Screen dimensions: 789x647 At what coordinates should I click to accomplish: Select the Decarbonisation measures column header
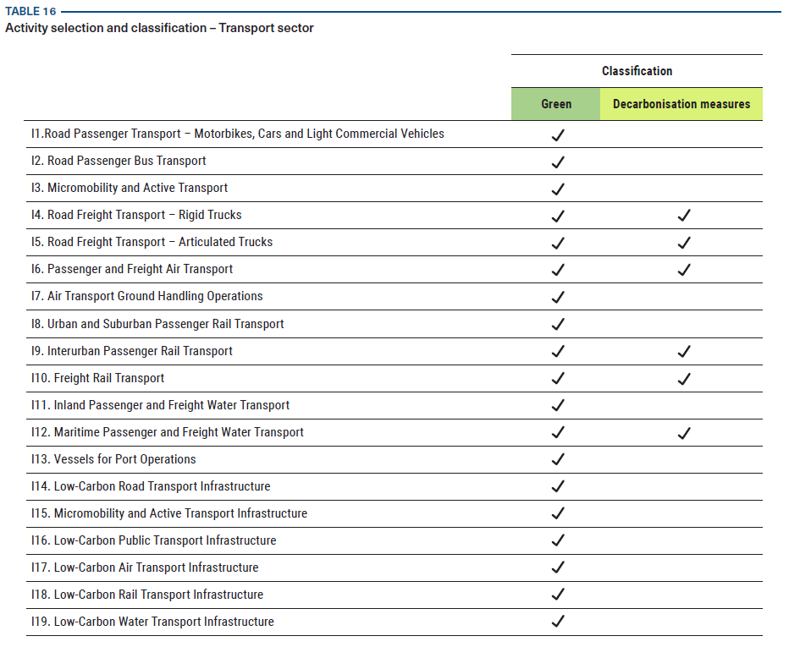(681, 104)
